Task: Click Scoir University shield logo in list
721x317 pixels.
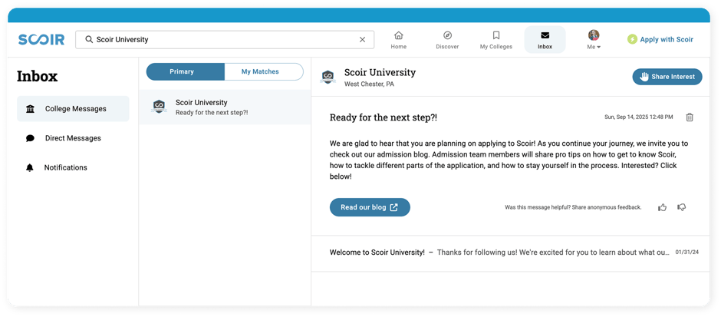Action: (x=159, y=107)
